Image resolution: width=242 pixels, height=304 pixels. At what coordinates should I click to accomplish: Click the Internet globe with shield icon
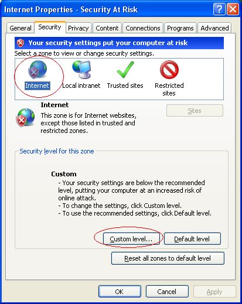[x=25, y=117]
